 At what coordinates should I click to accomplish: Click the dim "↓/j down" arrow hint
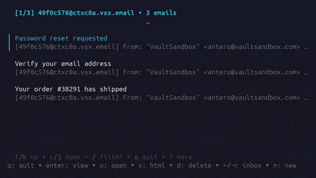(x=65, y=157)
